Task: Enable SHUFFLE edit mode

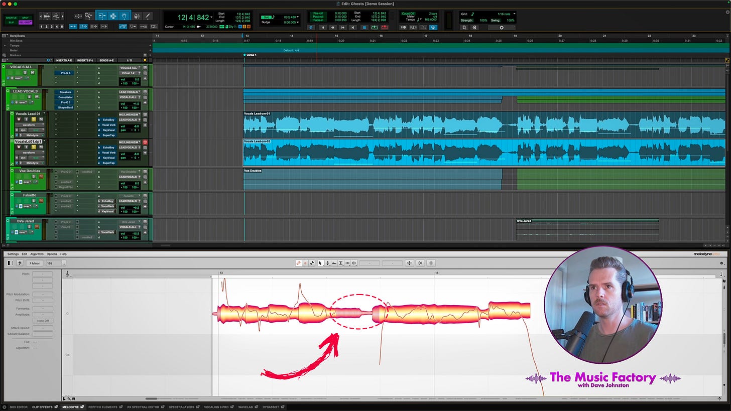Action: click(x=11, y=18)
